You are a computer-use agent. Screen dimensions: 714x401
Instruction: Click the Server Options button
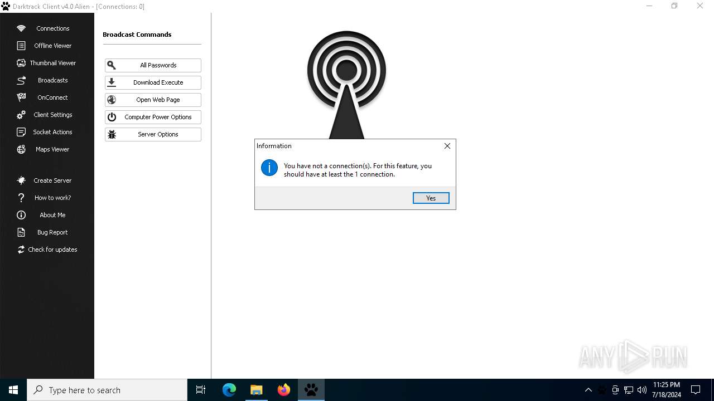click(x=153, y=134)
